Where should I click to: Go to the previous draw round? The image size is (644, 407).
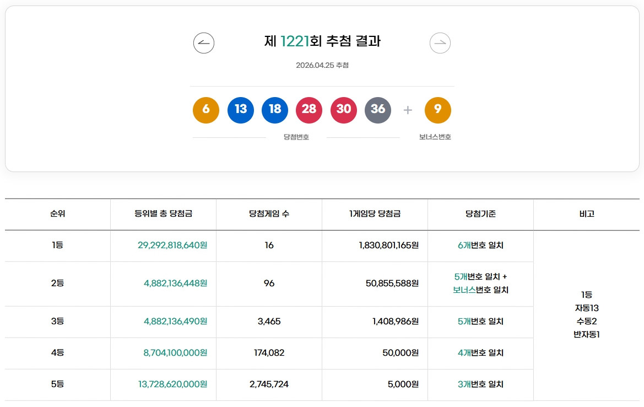[x=204, y=42]
